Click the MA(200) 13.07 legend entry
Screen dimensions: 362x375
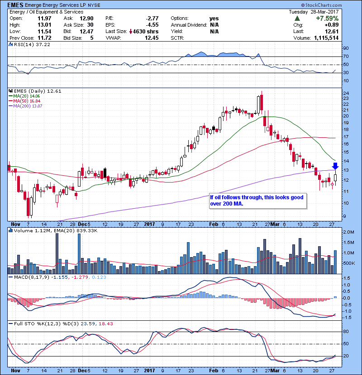tap(25, 106)
